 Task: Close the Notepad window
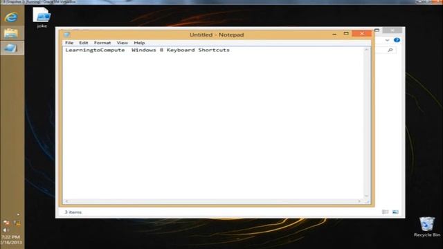coord(362,34)
